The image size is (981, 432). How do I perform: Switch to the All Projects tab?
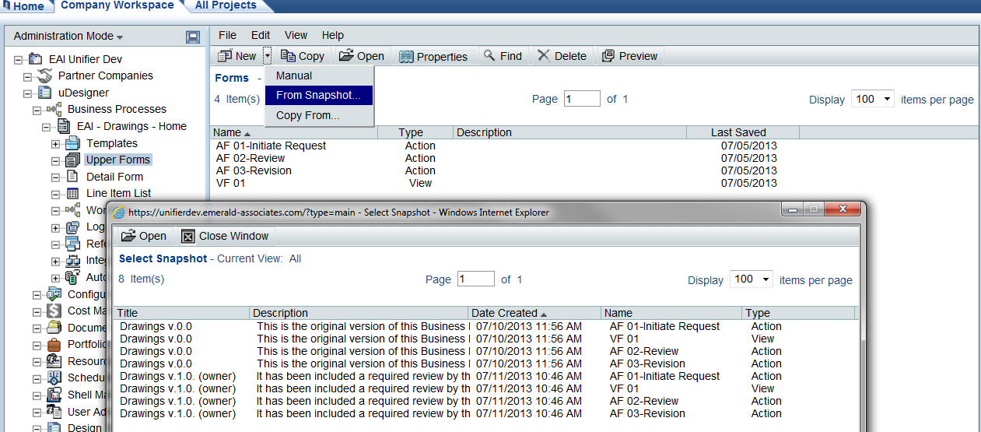(225, 5)
